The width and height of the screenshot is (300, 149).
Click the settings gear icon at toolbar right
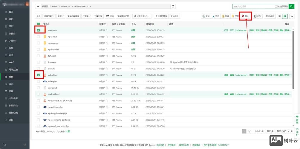click(292, 16)
